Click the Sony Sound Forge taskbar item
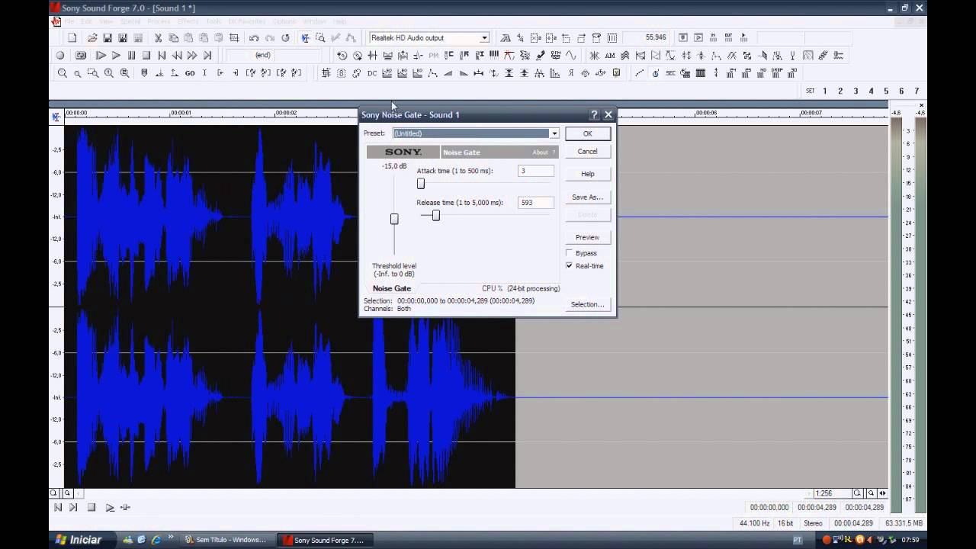 [x=324, y=540]
